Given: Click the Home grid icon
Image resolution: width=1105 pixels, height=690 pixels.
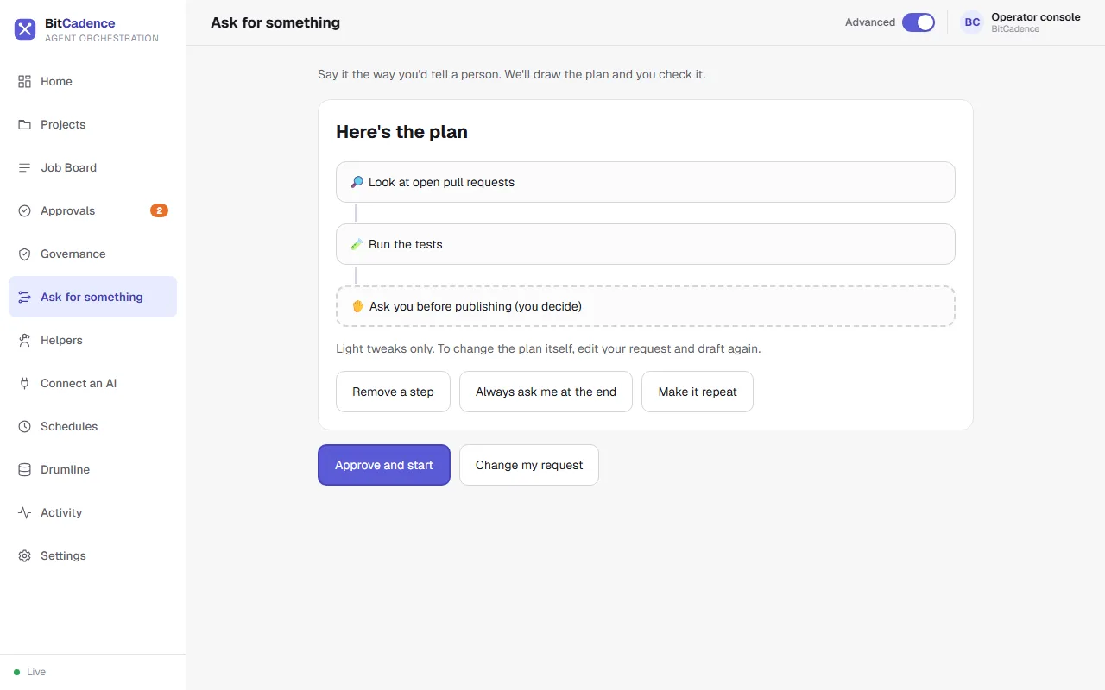Looking at the screenshot, I should pos(24,81).
